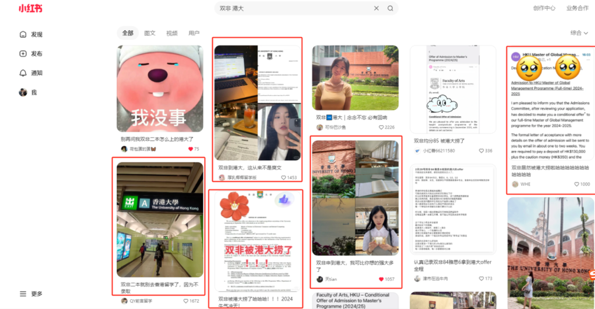Image resolution: width=595 pixels, height=309 pixels.
Task: Open post titled 双非被港大捞了哈哈哈！！！2024
Action: 256,302
